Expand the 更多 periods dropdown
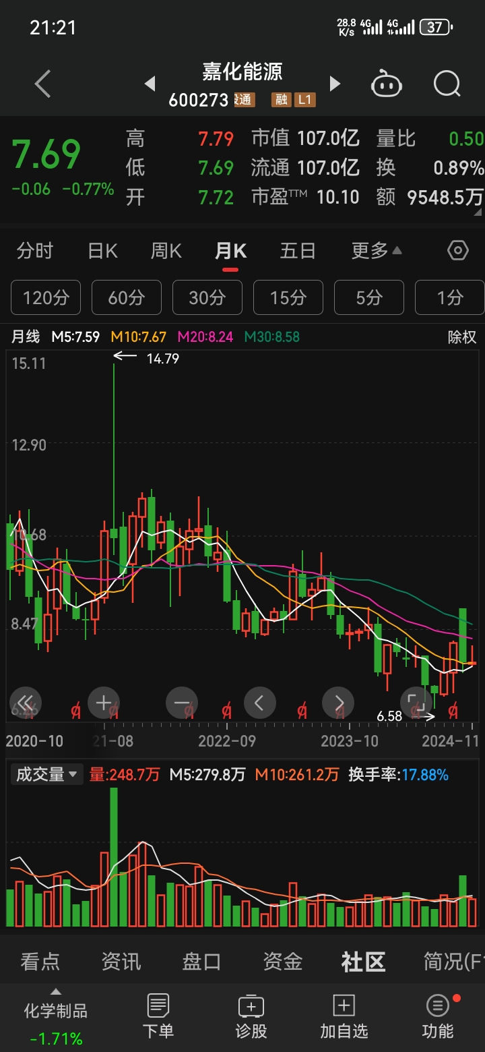485x1052 pixels. [377, 251]
